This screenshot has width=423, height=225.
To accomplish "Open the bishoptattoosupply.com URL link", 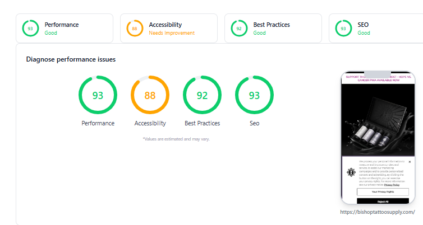I will click(x=378, y=212).
